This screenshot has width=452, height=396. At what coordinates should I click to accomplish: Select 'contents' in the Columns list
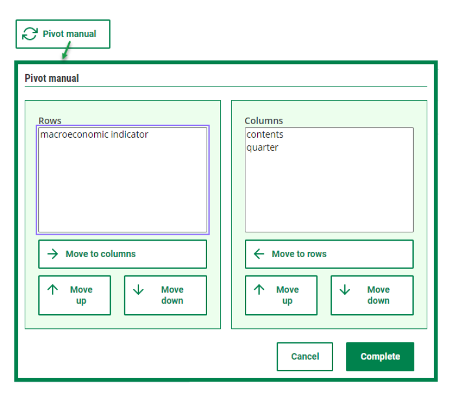click(265, 135)
